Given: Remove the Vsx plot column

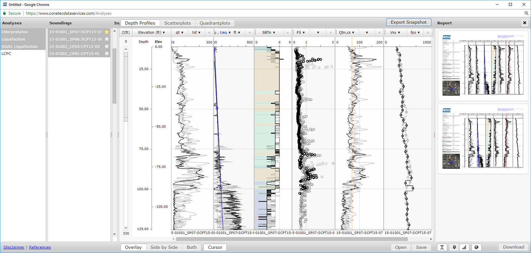Looking at the screenshot, I should click(x=428, y=32).
